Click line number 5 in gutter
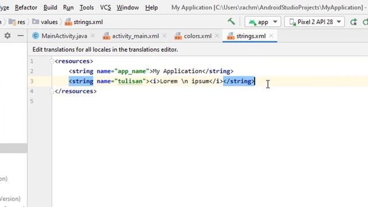368x207 pixels. [x=32, y=101]
